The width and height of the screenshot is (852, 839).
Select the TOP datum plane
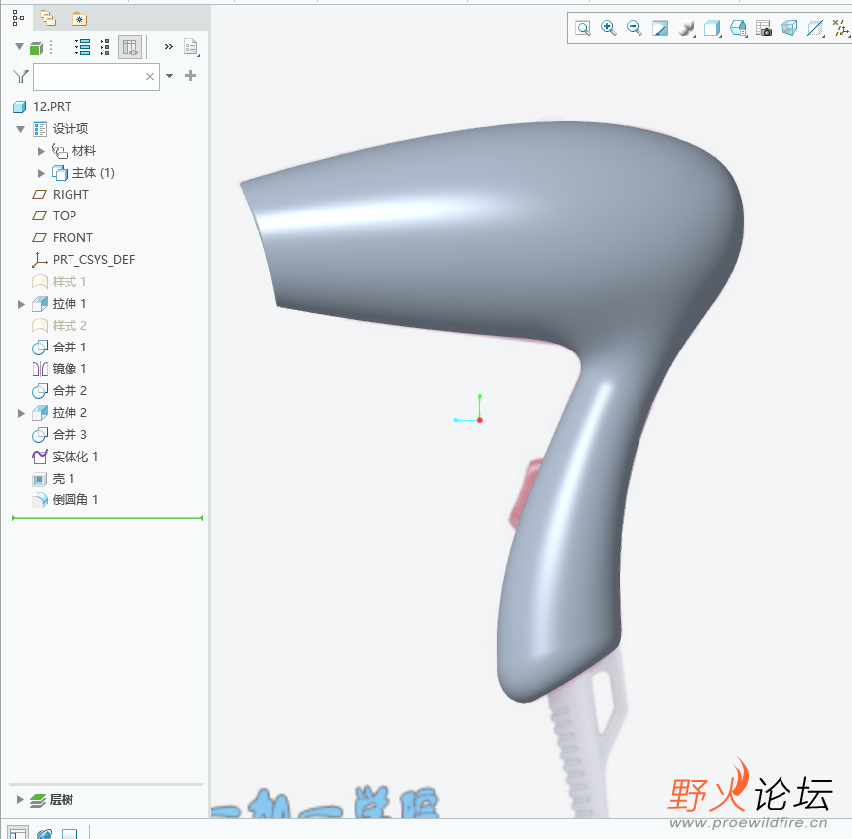tap(65, 216)
